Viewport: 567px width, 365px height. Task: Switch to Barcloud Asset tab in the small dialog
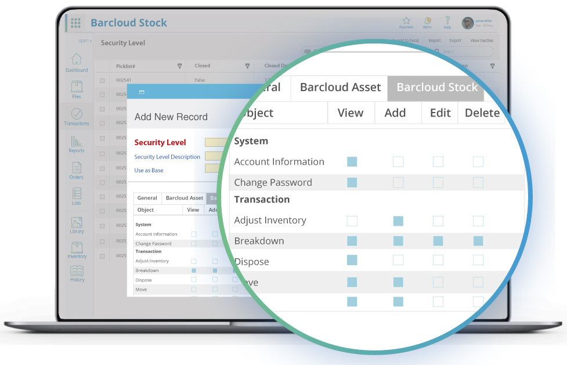(x=185, y=198)
